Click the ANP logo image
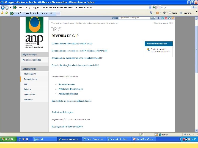 (x=34, y=32)
